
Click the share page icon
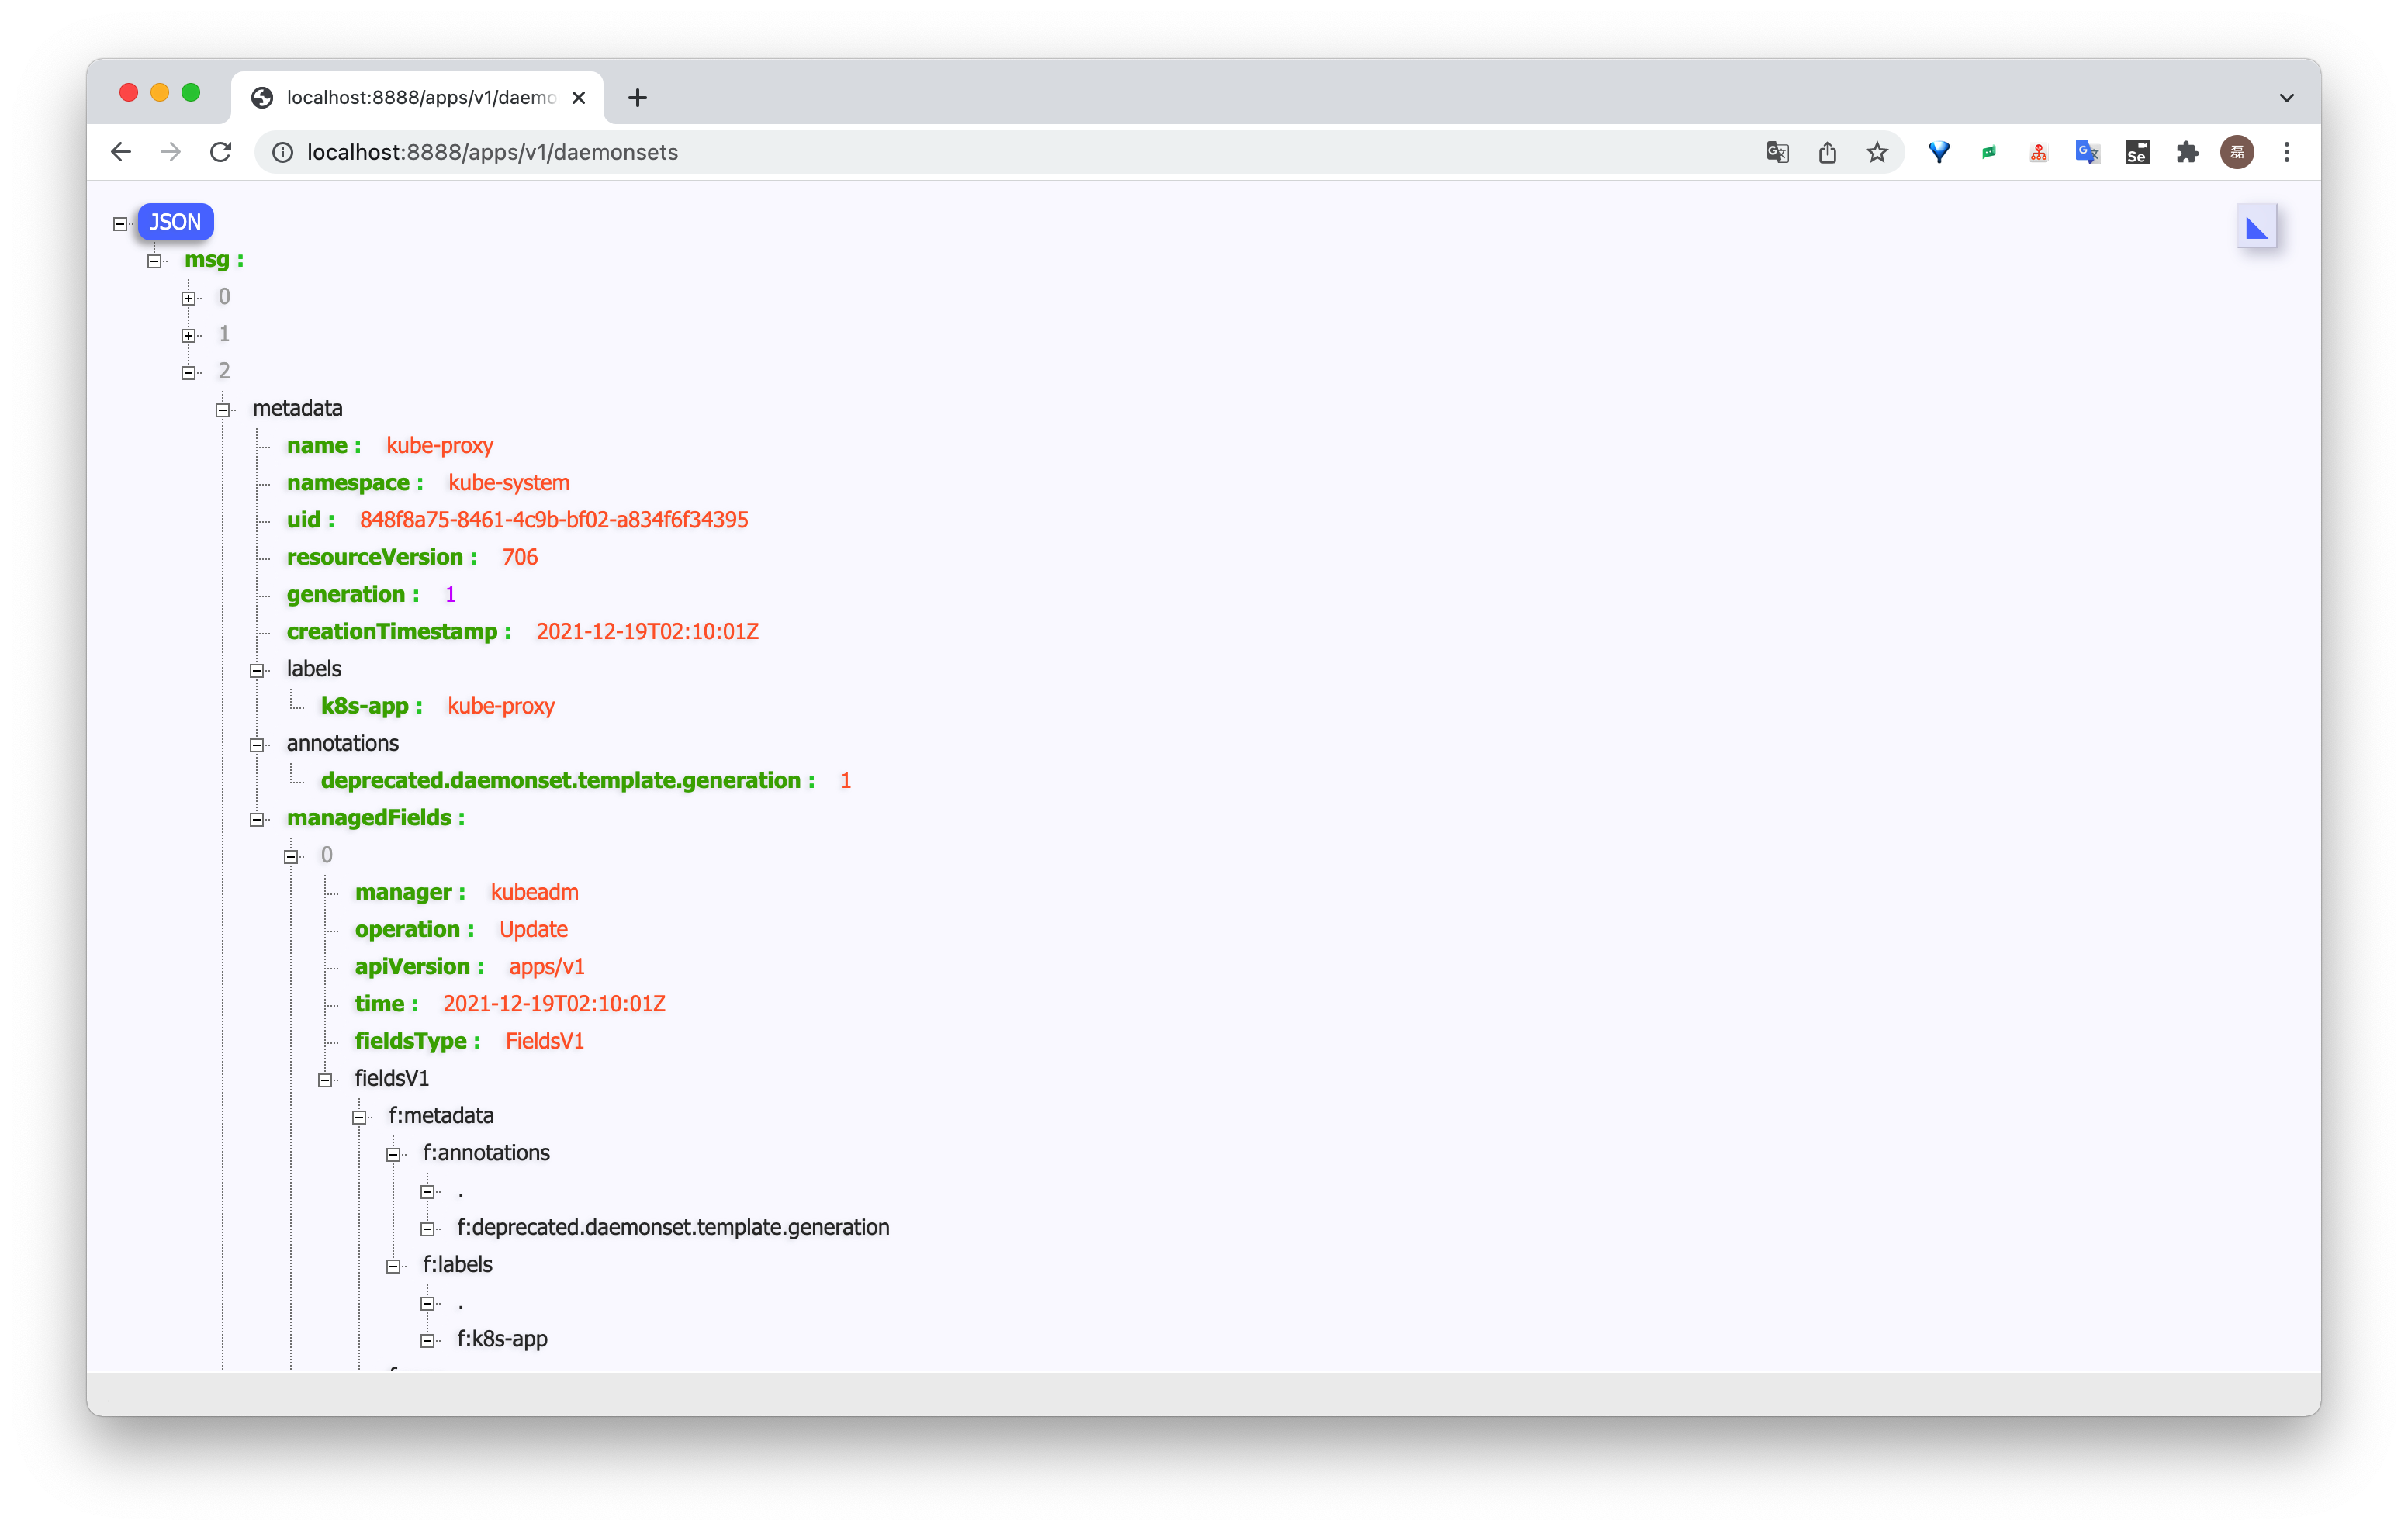(1827, 152)
